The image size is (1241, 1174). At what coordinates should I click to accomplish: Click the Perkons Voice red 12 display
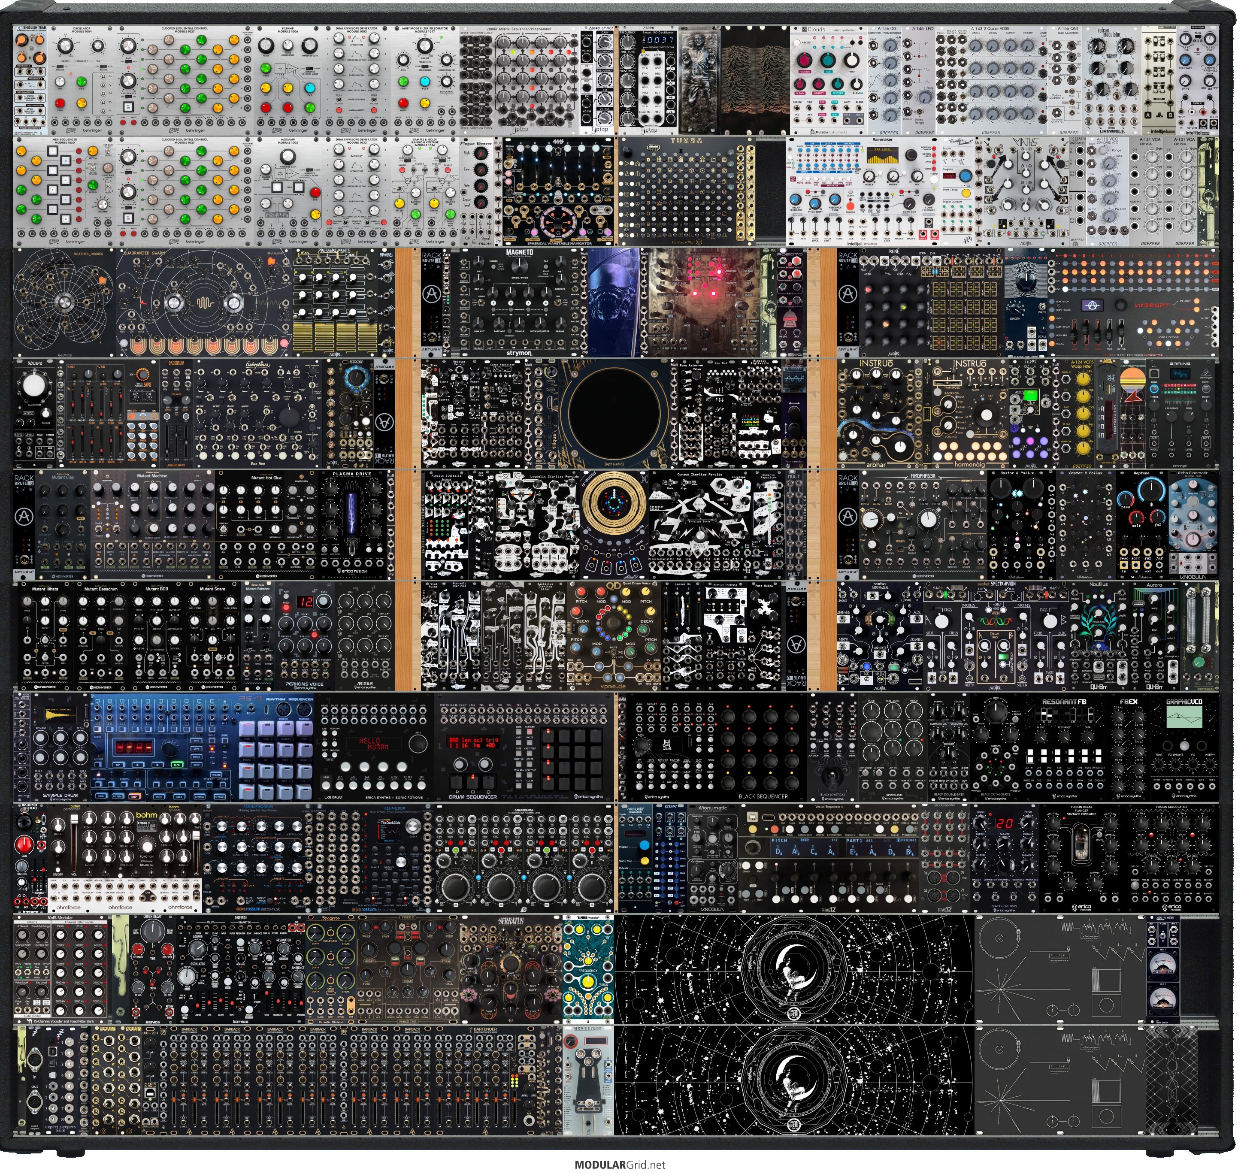[305, 602]
